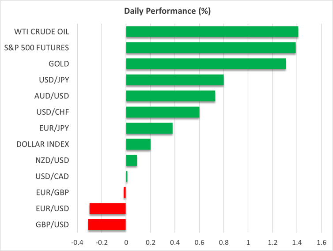Select the WTI CRUDE OIL axis label

click(x=42, y=32)
